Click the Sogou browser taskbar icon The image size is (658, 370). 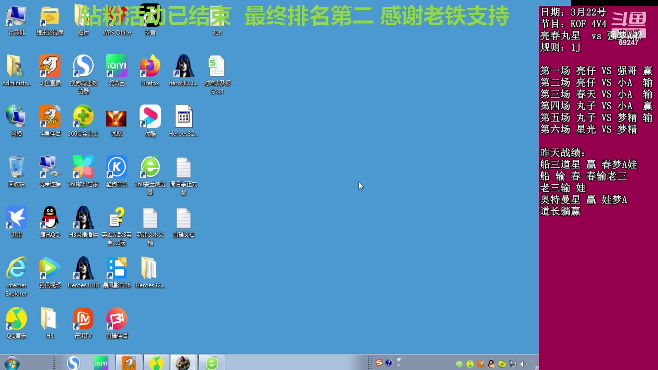click(x=73, y=363)
